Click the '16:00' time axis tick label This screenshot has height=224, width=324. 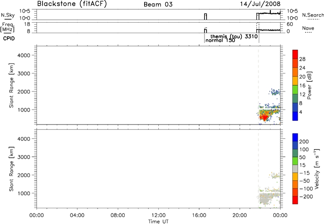[199, 216]
